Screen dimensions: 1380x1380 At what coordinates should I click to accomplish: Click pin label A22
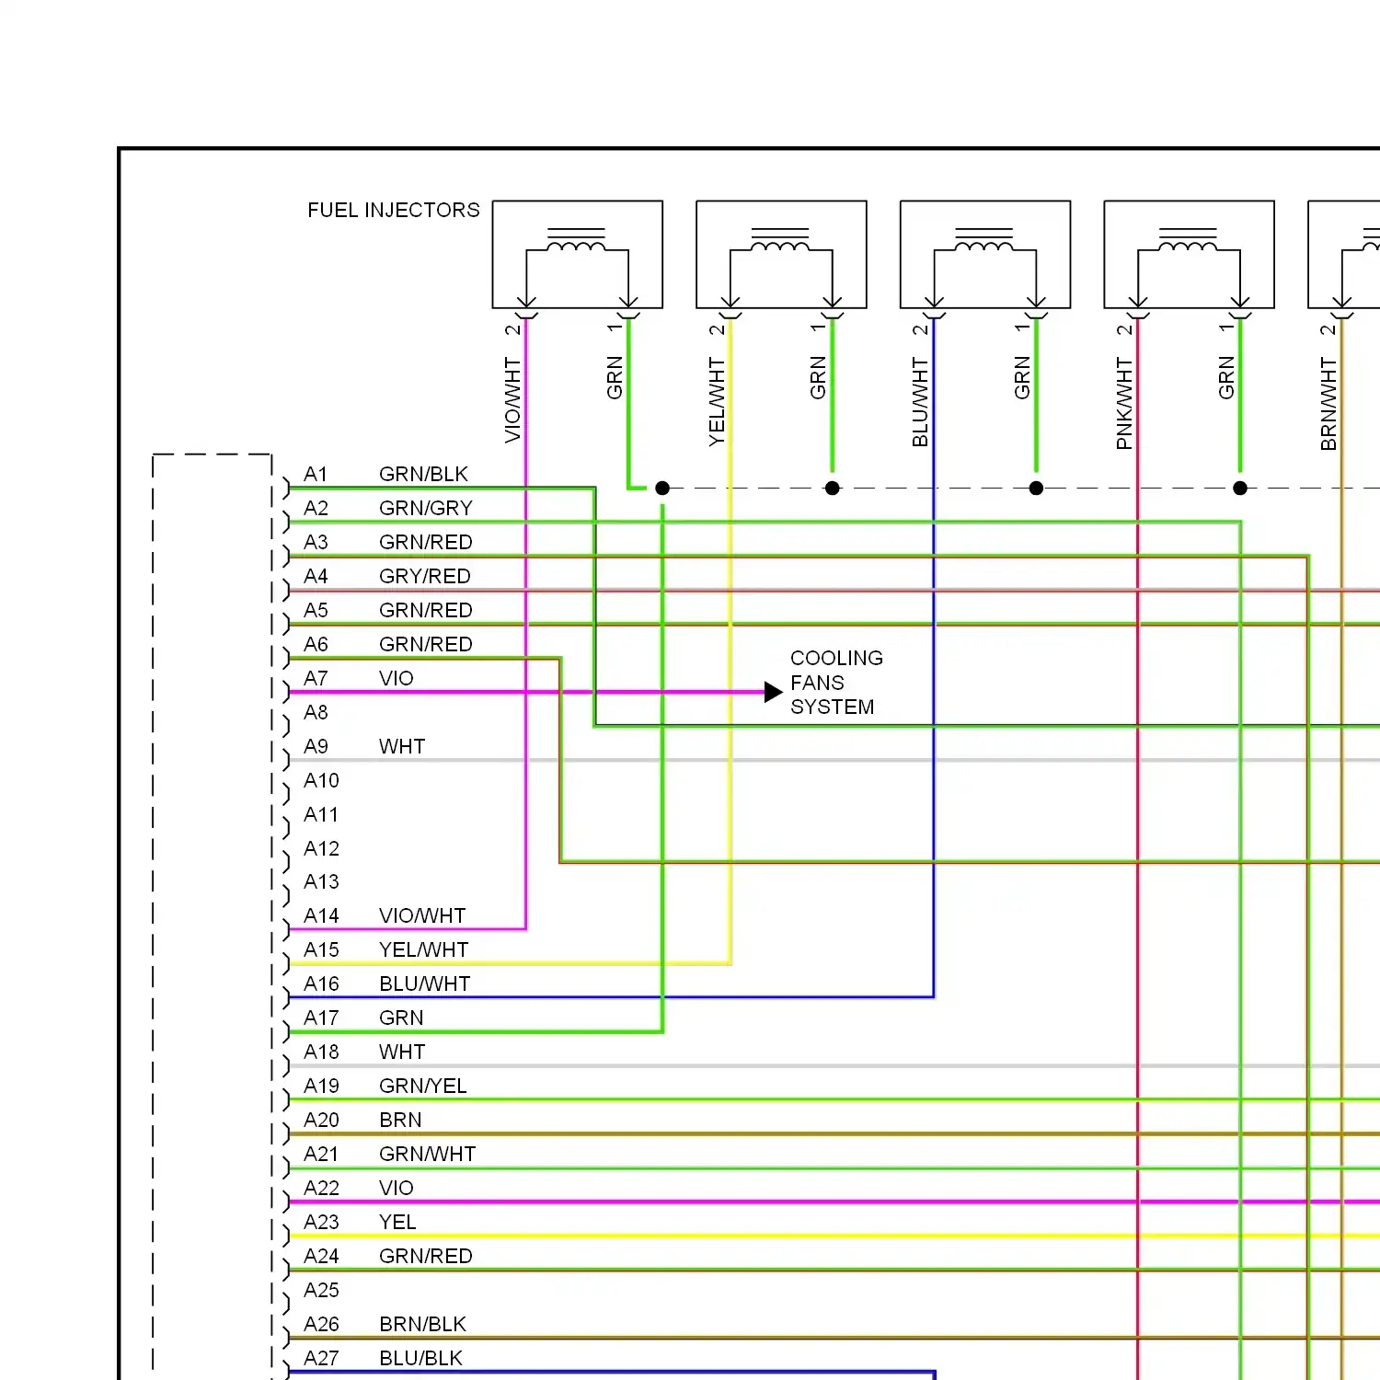(321, 1189)
